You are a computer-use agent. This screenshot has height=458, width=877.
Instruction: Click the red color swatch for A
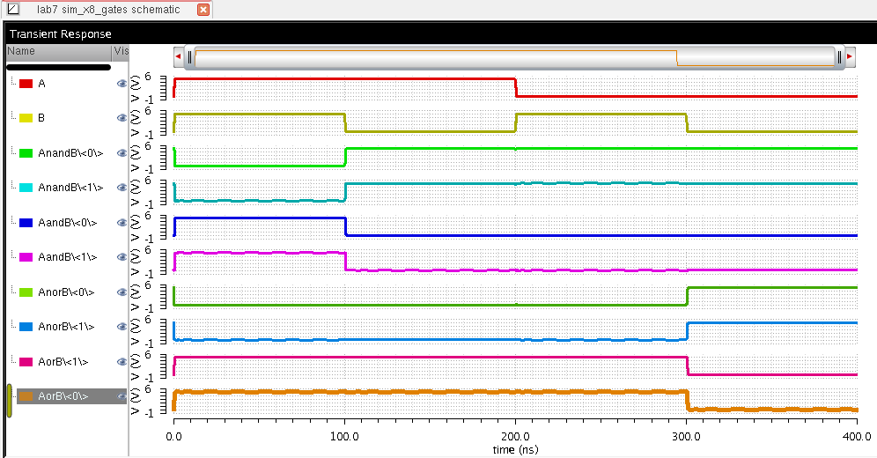coord(26,84)
